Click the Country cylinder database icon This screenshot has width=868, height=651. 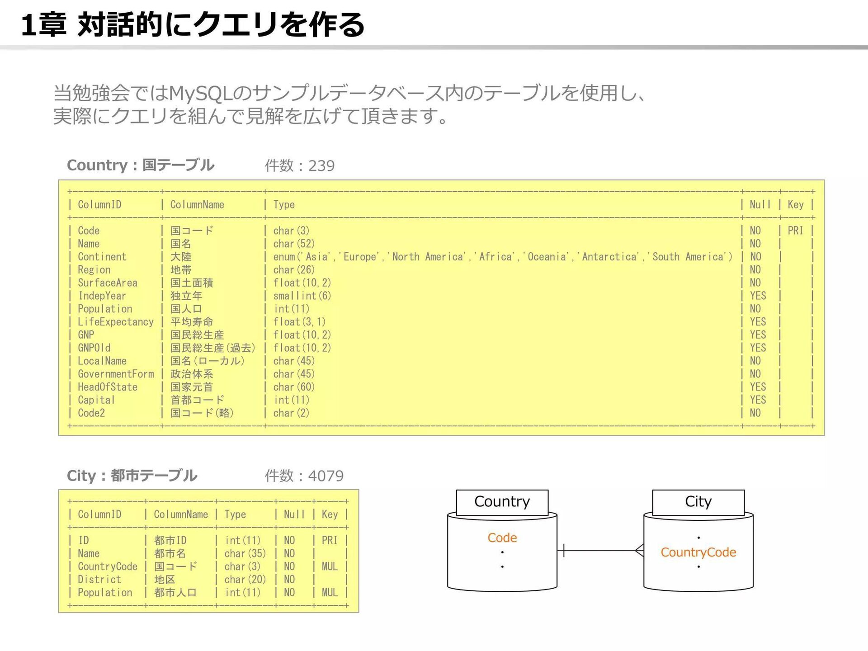(502, 576)
